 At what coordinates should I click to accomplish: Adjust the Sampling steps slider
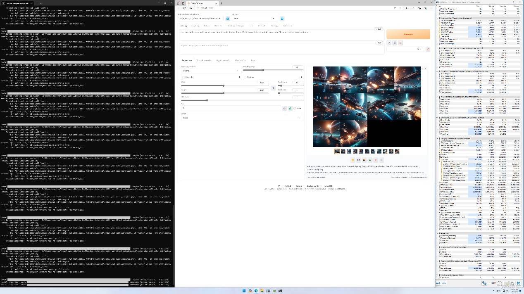tap(263, 70)
